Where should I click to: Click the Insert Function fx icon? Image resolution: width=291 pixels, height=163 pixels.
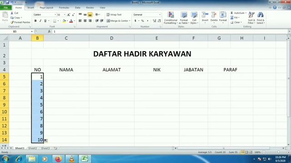pyautogui.click(x=49, y=31)
